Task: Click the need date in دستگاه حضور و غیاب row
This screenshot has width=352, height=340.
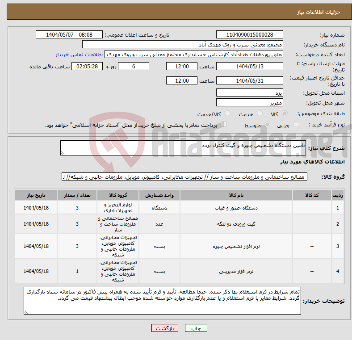Action: [36, 208]
